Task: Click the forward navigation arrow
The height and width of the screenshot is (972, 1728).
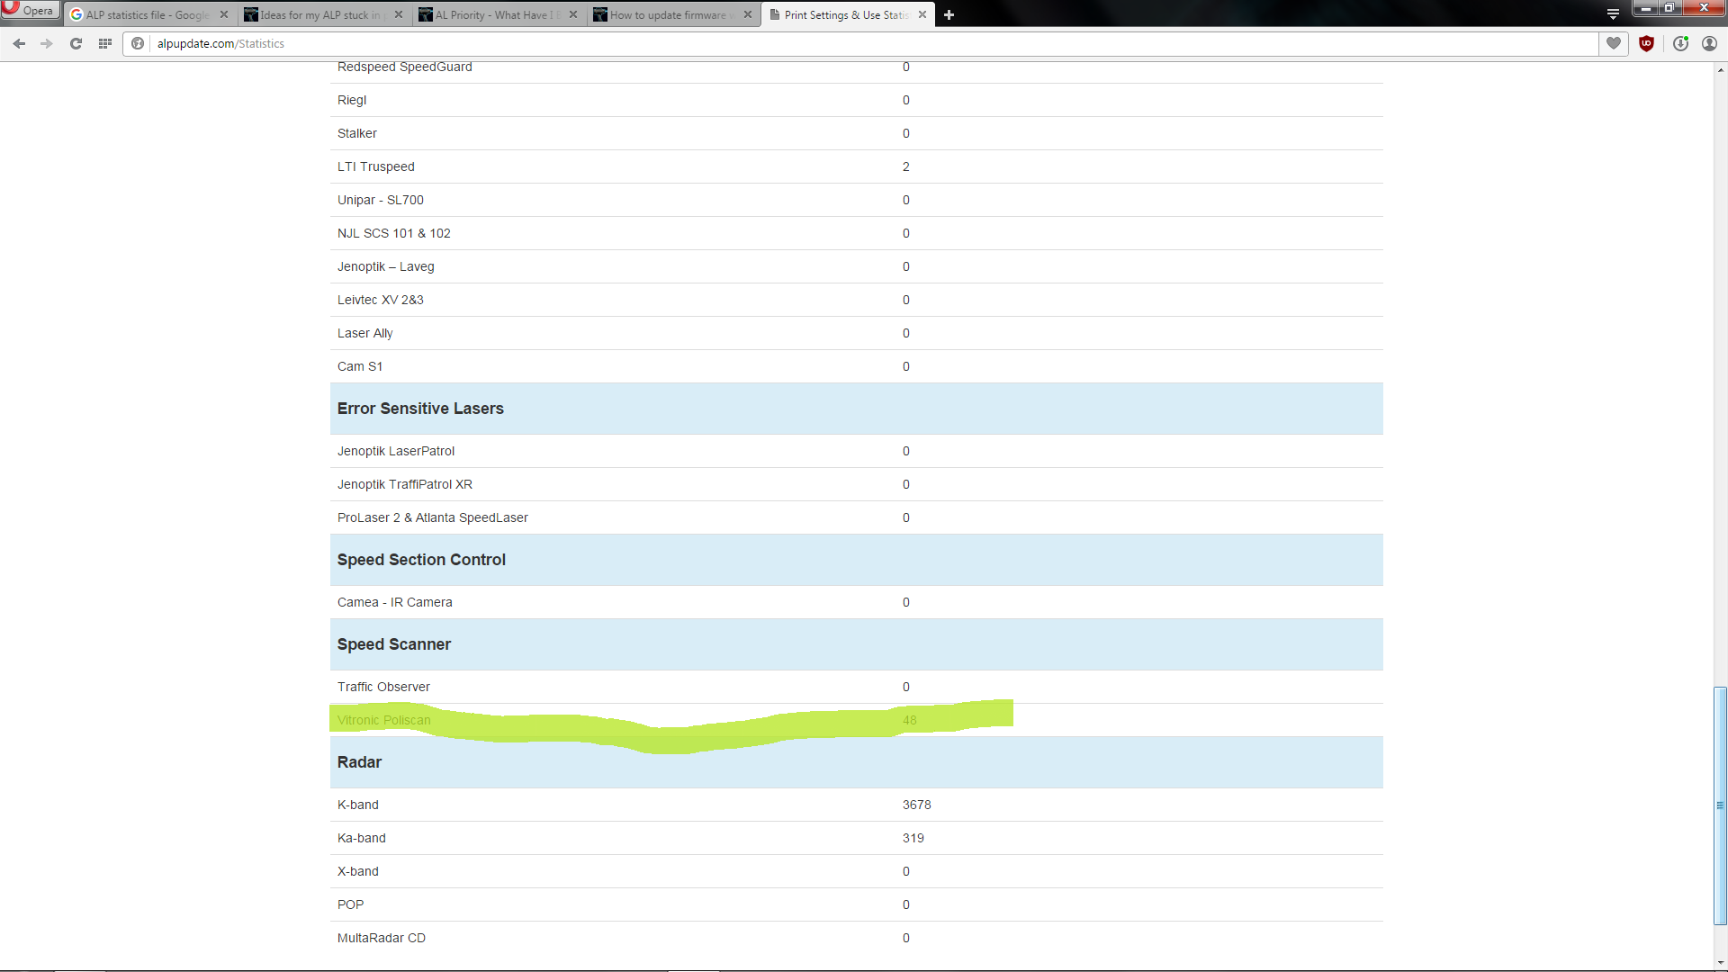Action: click(x=47, y=43)
